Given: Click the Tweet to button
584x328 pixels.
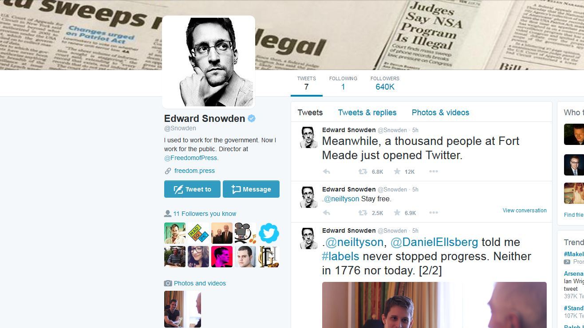Looking at the screenshot, I should point(192,189).
